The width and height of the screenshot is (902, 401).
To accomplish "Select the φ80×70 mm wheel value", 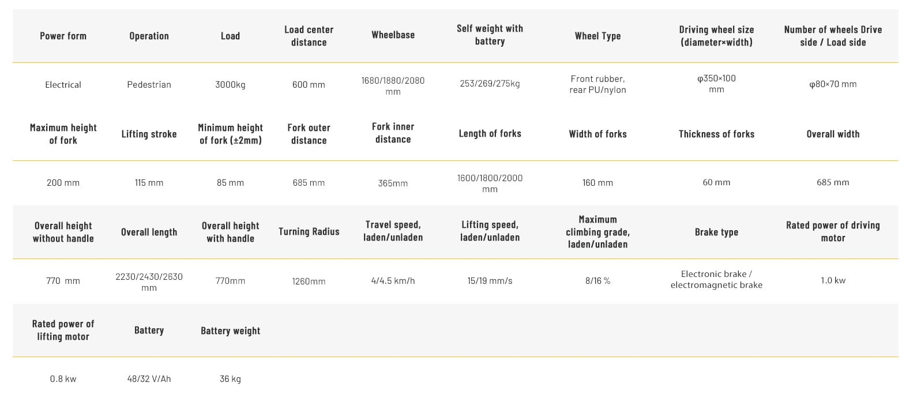I will pos(833,84).
